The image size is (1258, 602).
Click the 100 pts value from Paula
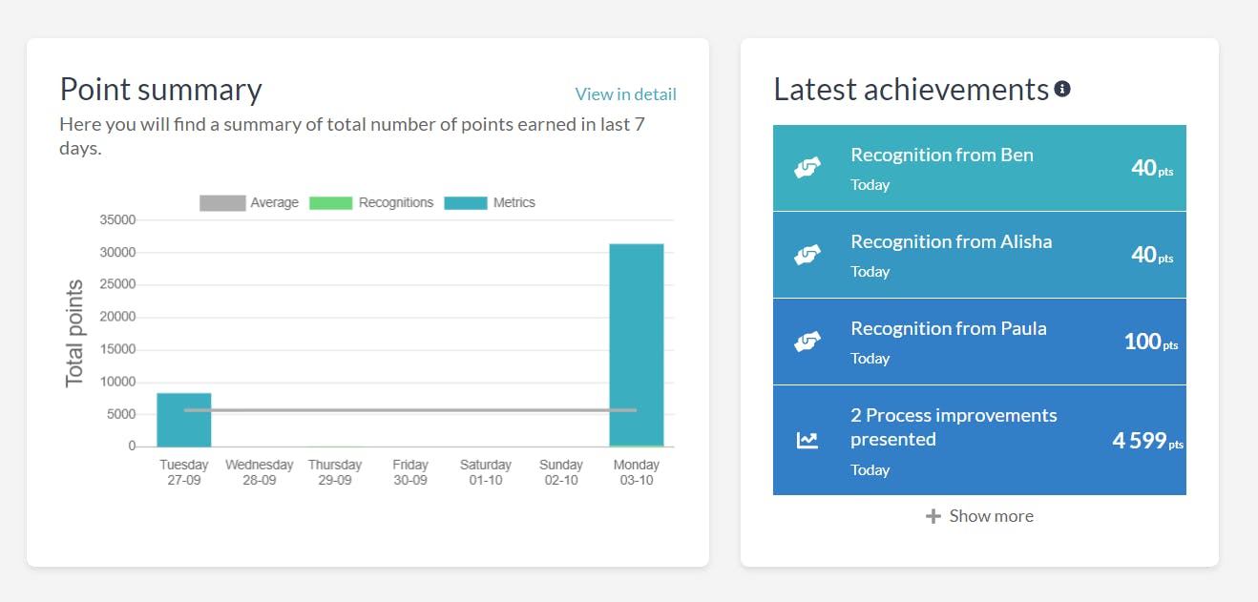pos(1151,342)
